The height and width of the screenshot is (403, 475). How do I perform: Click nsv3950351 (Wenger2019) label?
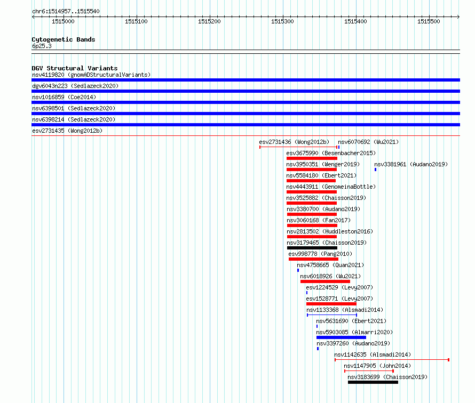pos(323,164)
